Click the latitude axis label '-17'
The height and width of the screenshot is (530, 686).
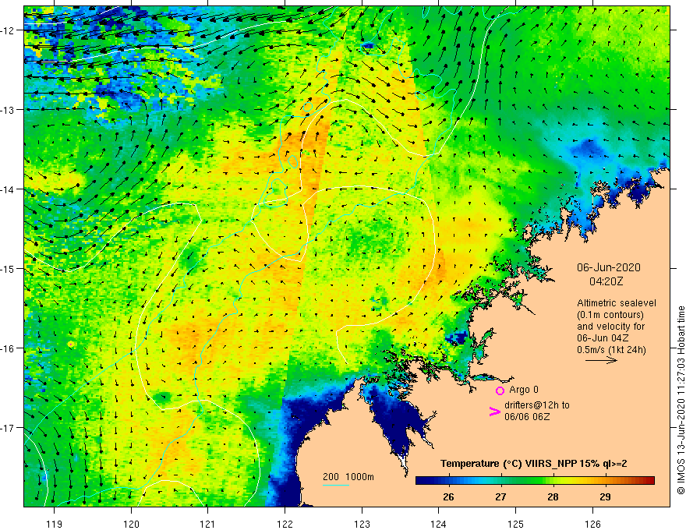pos(9,428)
